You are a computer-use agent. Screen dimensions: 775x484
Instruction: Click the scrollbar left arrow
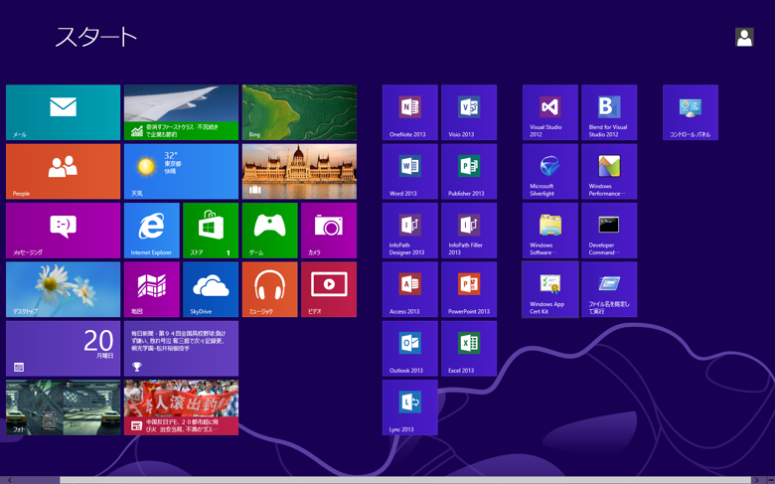click(9, 480)
